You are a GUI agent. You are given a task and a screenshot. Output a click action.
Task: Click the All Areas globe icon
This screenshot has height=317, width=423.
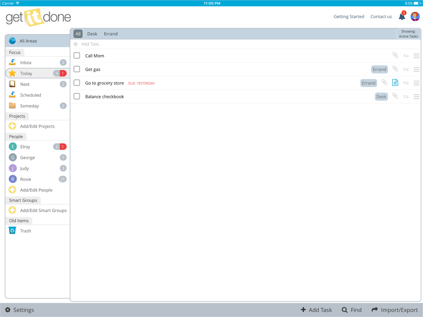click(x=12, y=41)
